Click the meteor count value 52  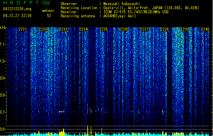(49, 16)
